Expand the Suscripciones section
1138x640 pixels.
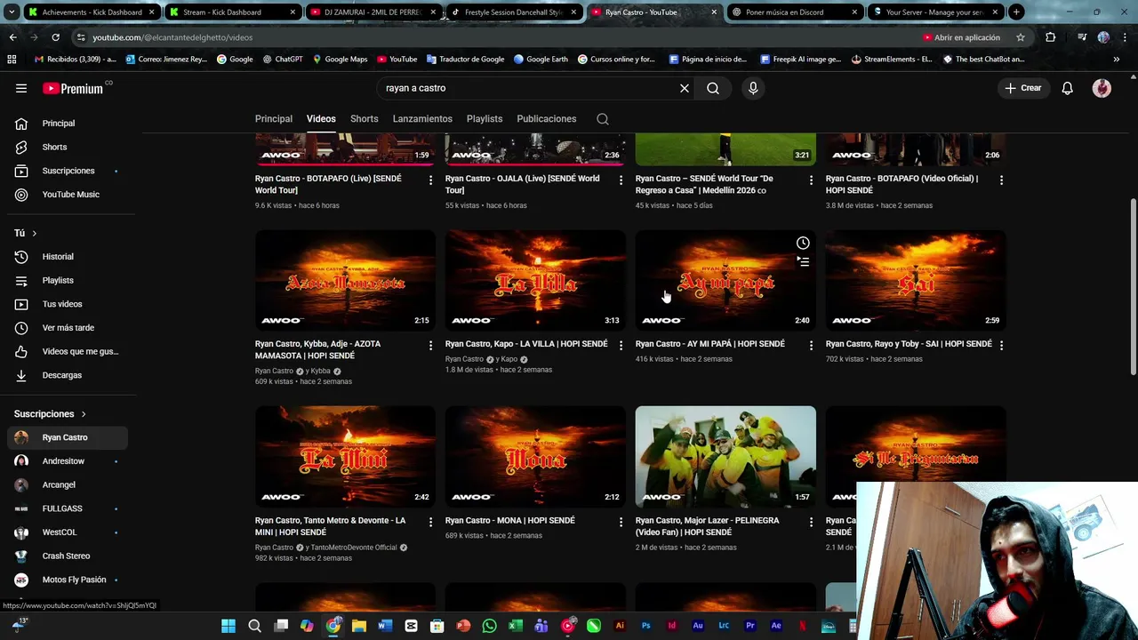pos(50,413)
